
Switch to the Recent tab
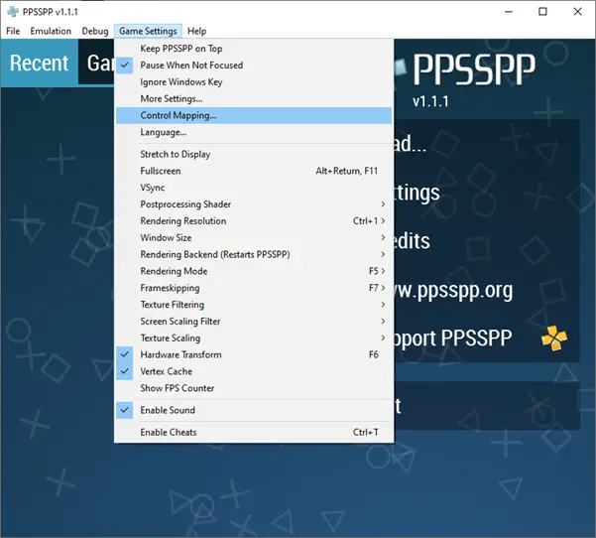(39, 64)
